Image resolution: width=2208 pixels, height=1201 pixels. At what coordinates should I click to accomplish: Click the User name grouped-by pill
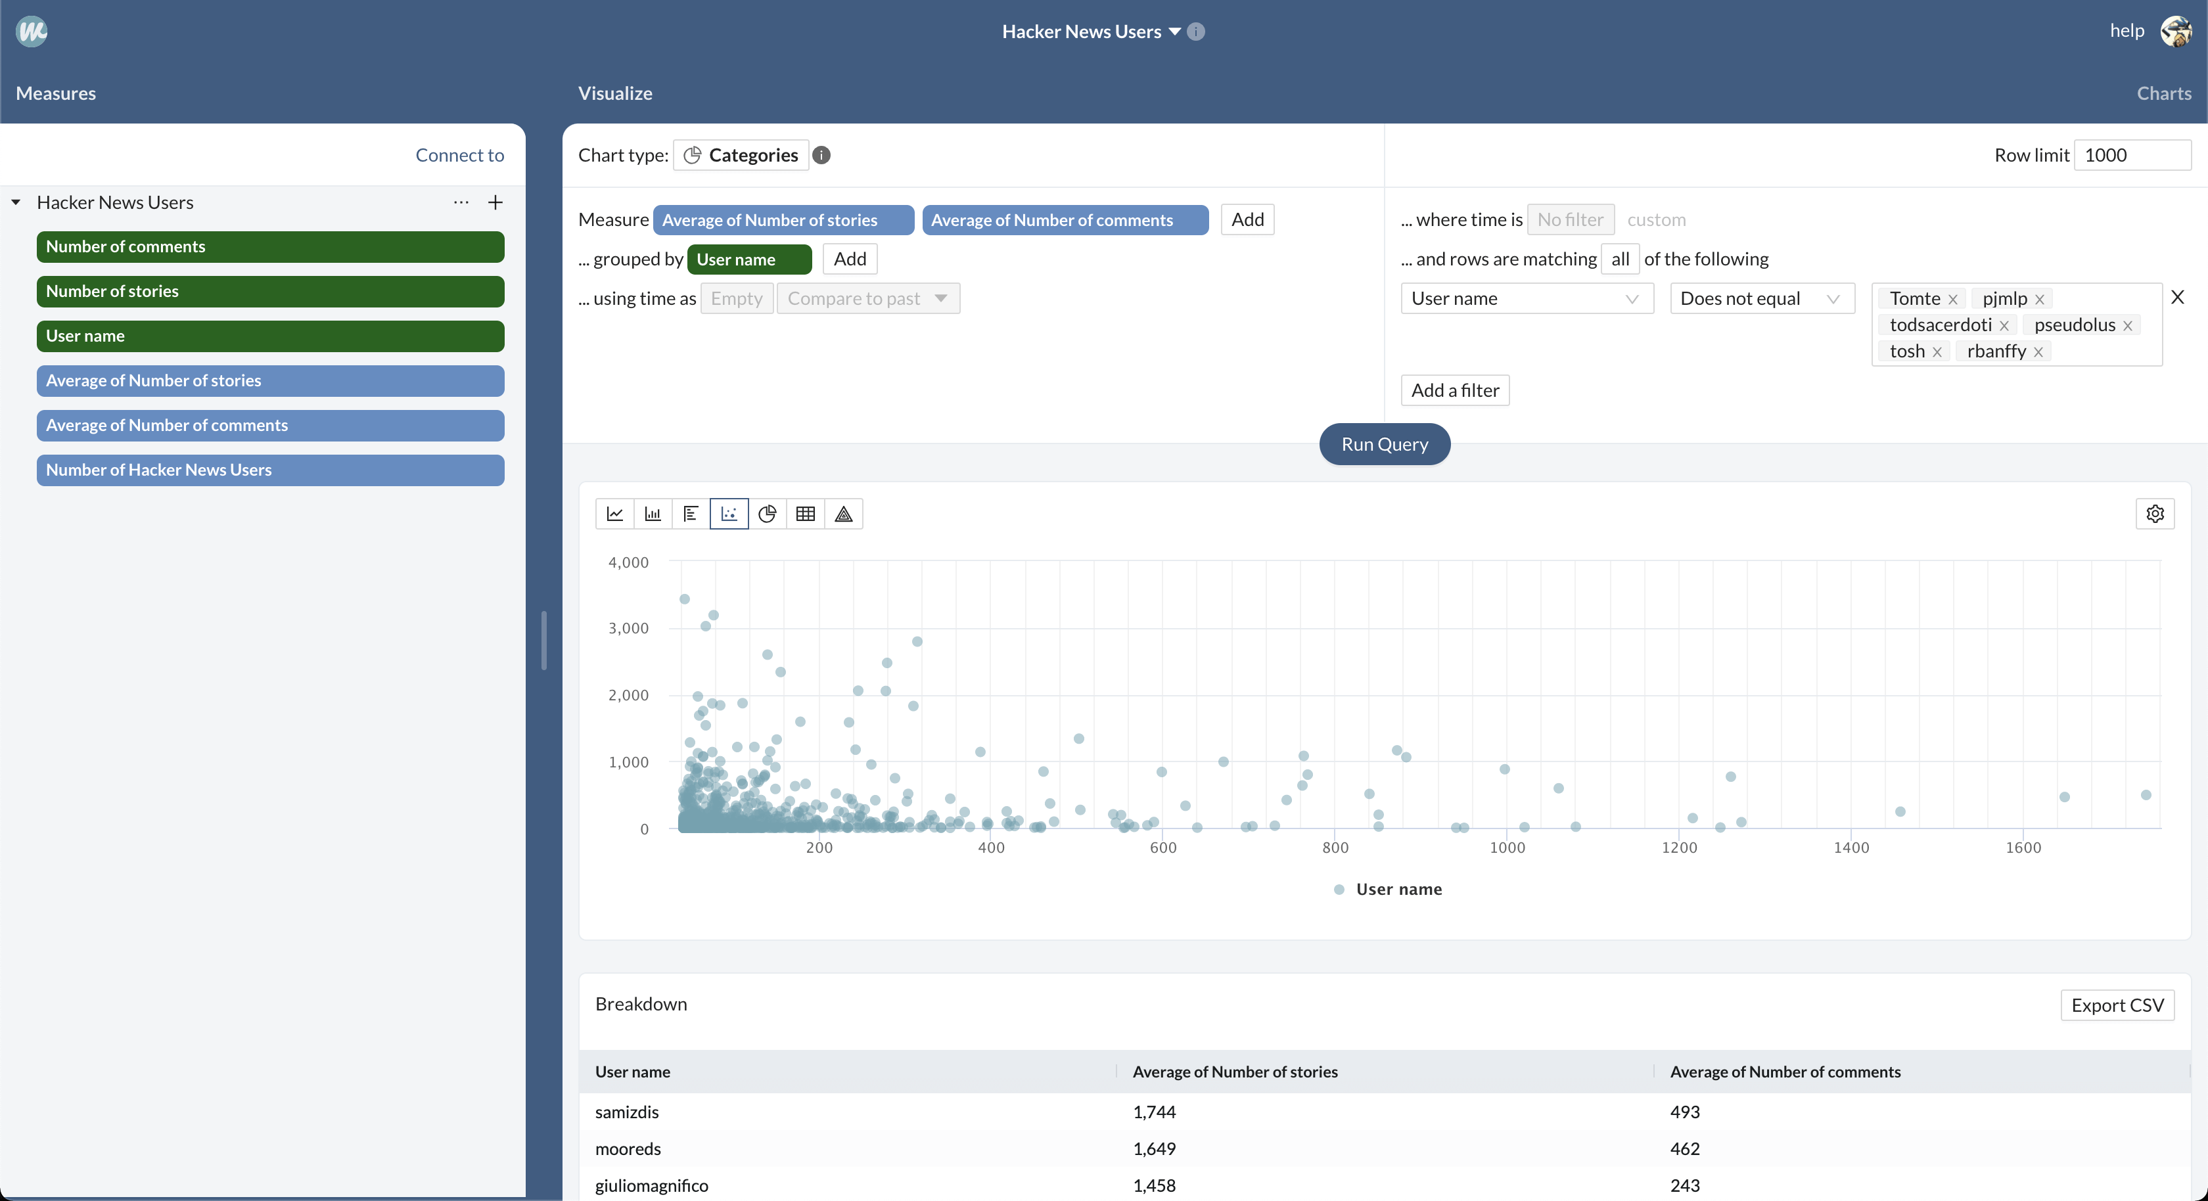pyautogui.click(x=749, y=259)
